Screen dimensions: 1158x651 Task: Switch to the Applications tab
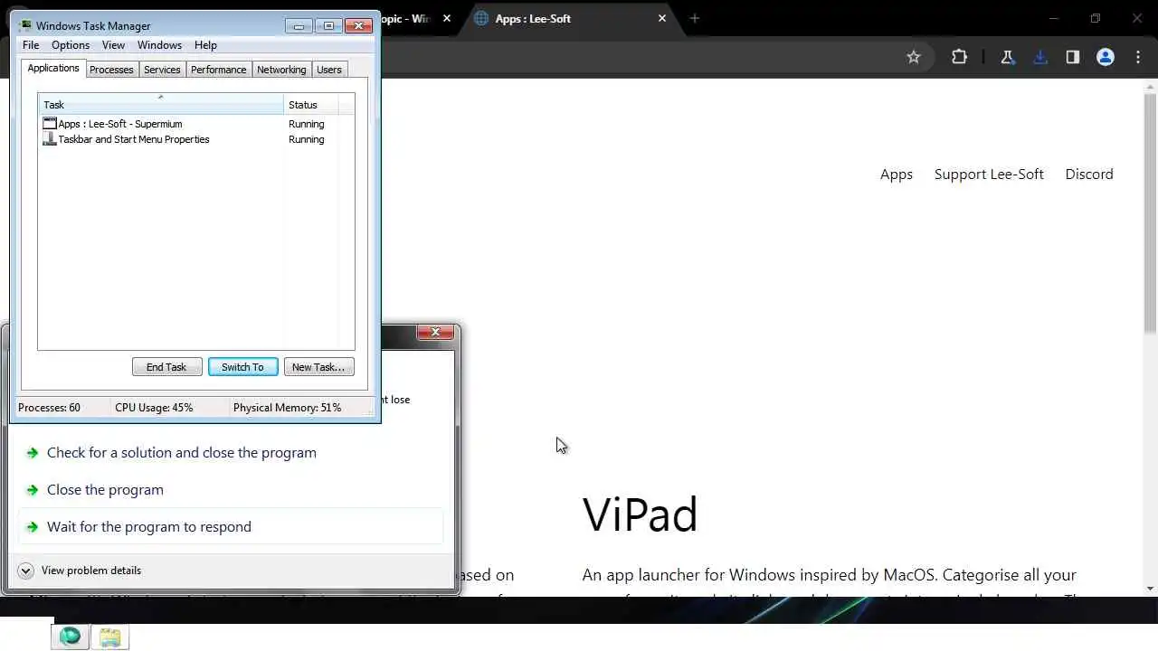point(53,69)
